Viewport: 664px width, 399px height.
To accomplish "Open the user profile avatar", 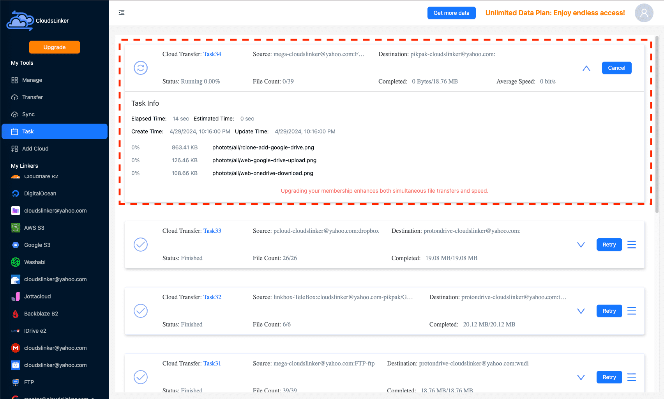I will [x=644, y=13].
